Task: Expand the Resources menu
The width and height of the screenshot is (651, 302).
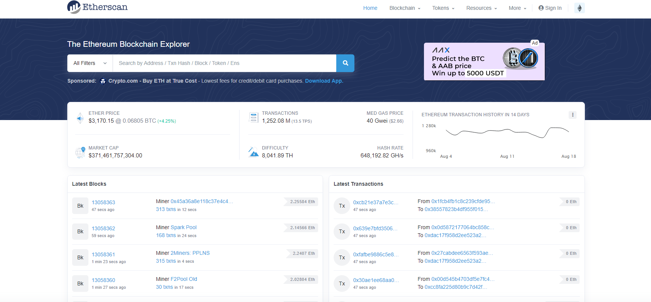Action: 481,8
